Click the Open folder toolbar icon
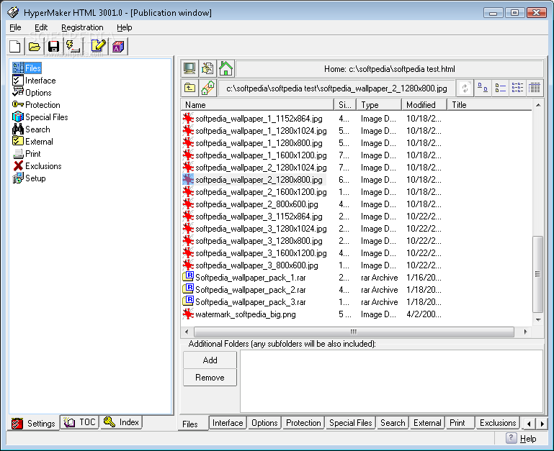 point(35,47)
